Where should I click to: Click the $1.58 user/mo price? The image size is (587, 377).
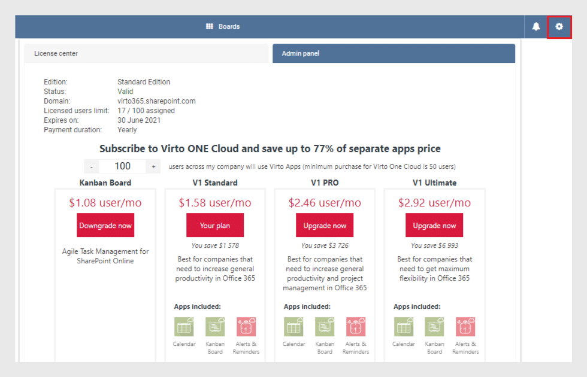tap(215, 203)
